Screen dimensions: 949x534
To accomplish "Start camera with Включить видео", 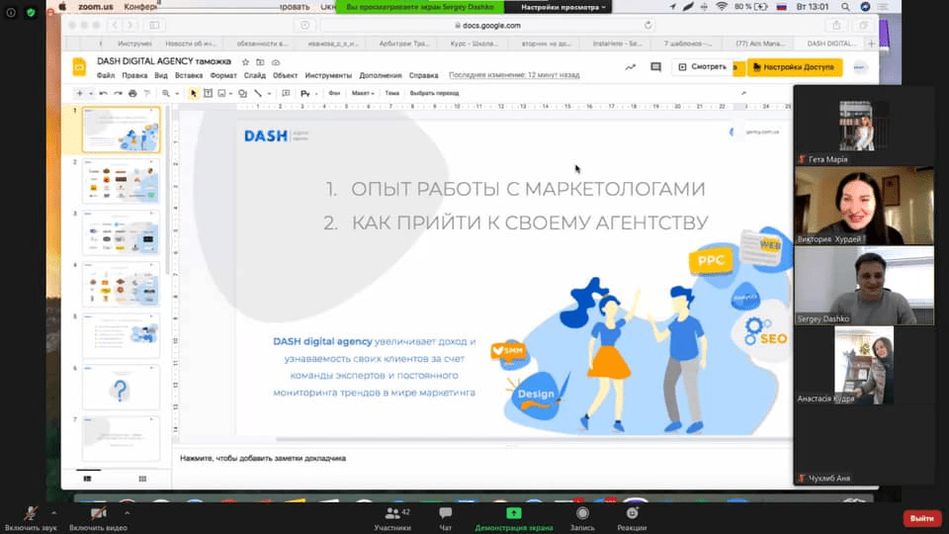I will 98,519.
